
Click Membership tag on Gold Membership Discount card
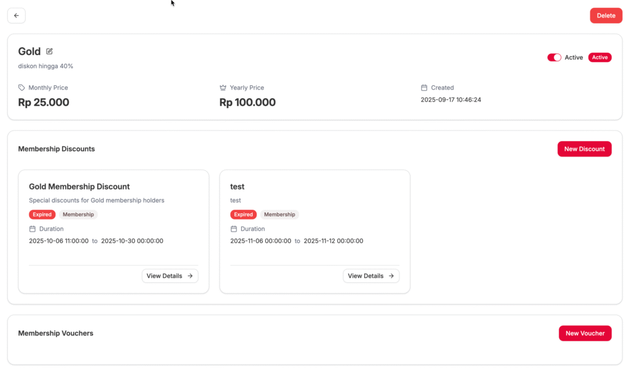[x=78, y=215]
